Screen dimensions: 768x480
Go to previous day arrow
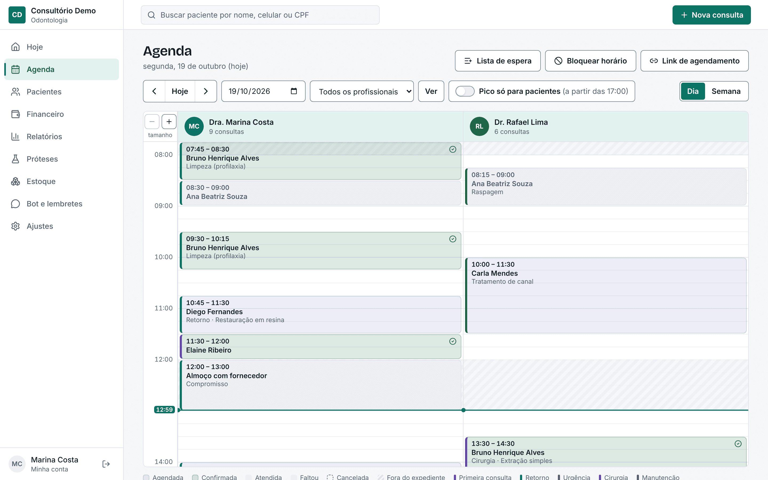pos(154,91)
